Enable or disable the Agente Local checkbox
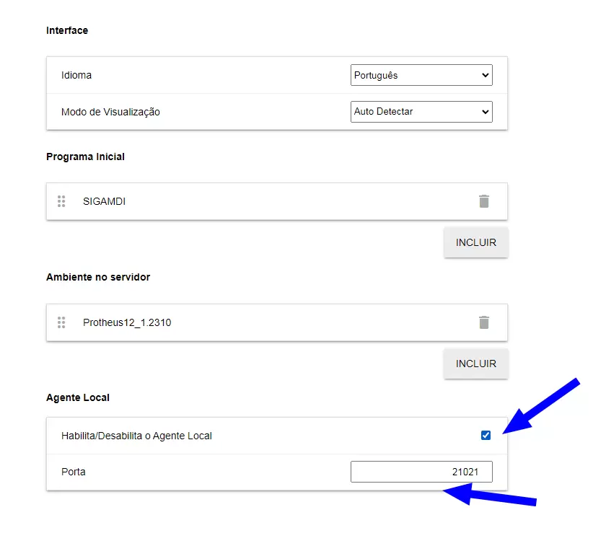The height and width of the screenshot is (546, 606). [x=486, y=435]
